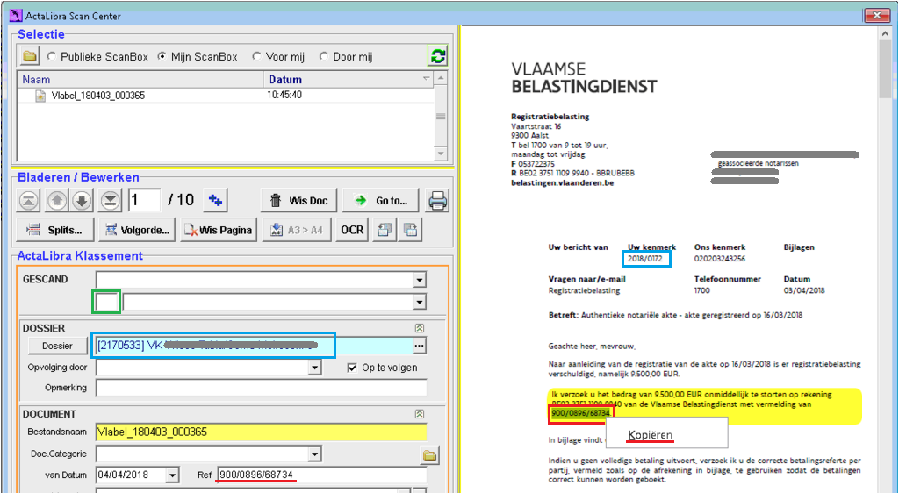Go to the first page

29,200
